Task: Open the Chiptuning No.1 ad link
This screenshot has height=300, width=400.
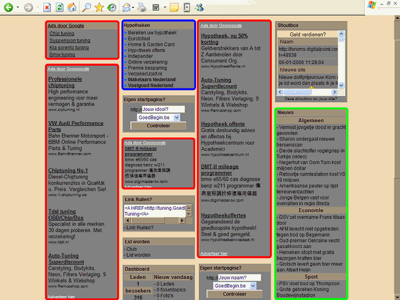Action: pyautogui.click(x=68, y=170)
